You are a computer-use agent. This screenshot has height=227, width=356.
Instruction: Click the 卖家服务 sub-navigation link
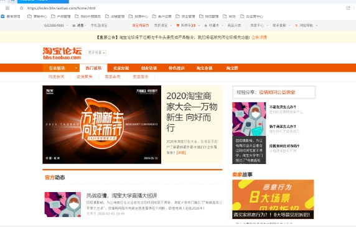tap(140, 77)
